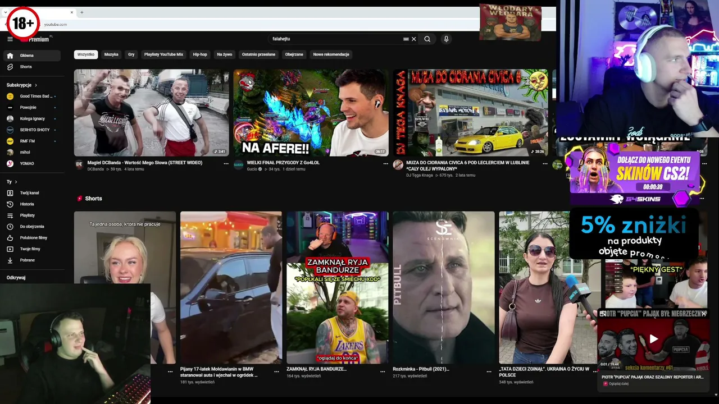Select the Muzyka filter chip
The height and width of the screenshot is (404, 719).
[111, 54]
